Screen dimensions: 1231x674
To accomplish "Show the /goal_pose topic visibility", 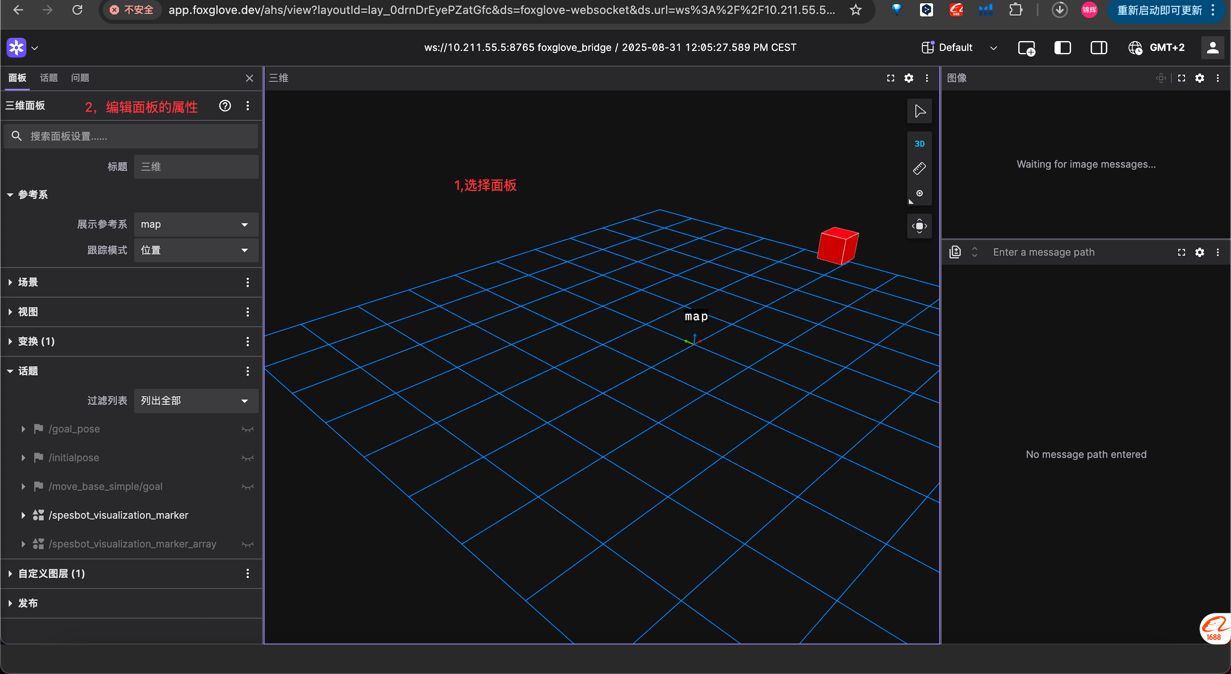I will click(x=247, y=429).
